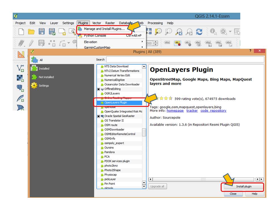
Task: Switch to the Not installed tab
Action: 62,77
